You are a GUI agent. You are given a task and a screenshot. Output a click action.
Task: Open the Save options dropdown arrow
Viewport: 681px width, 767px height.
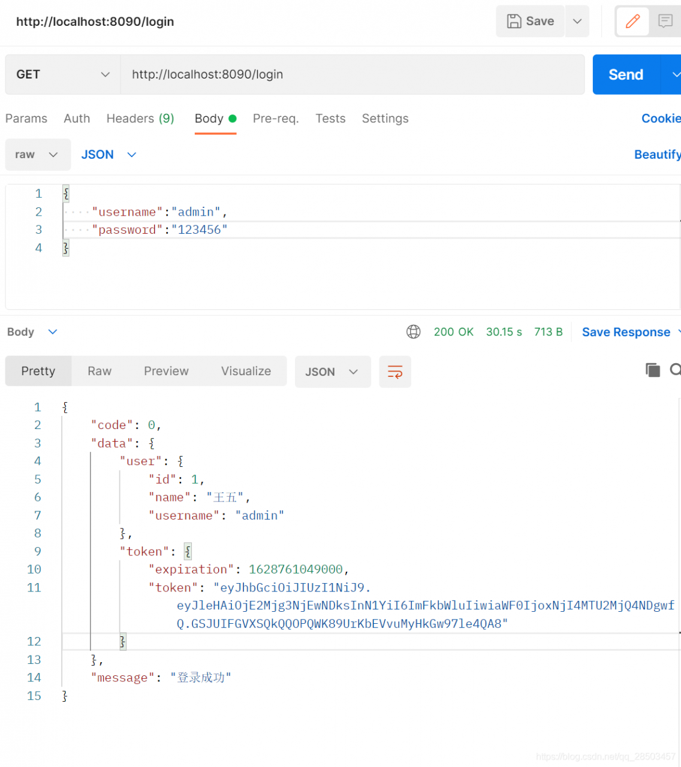click(577, 22)
